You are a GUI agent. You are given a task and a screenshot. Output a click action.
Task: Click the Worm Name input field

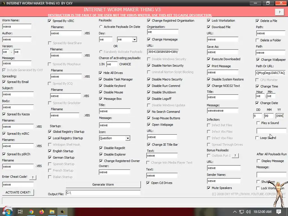(17, 26)
